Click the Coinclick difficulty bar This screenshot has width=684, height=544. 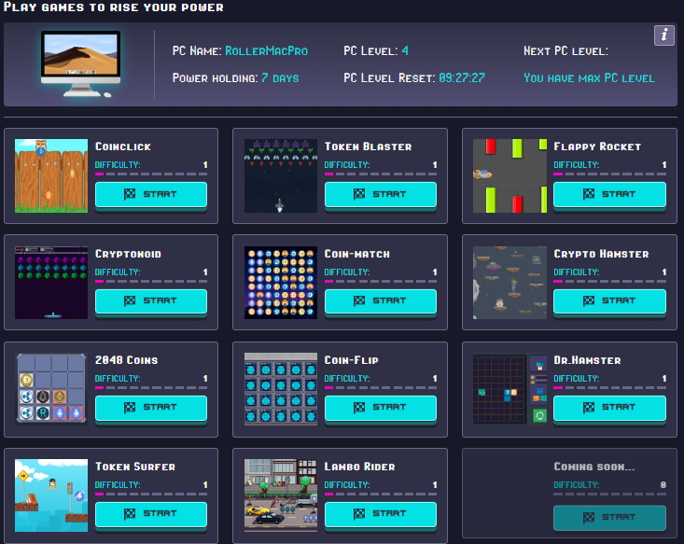(x=151, y=174)
